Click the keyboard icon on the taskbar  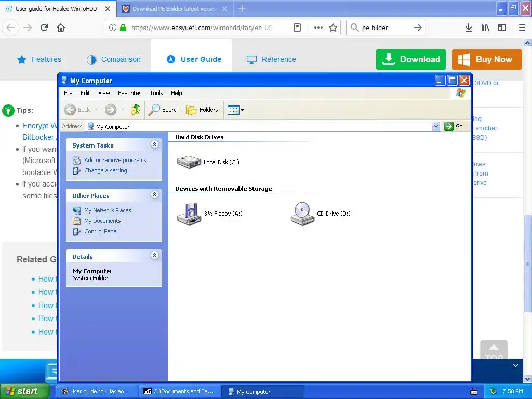coord(474,392)
